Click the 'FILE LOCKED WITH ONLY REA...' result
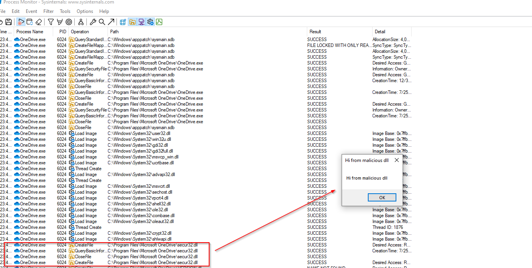The image size is (532, 268). click(x=340, y=45)
